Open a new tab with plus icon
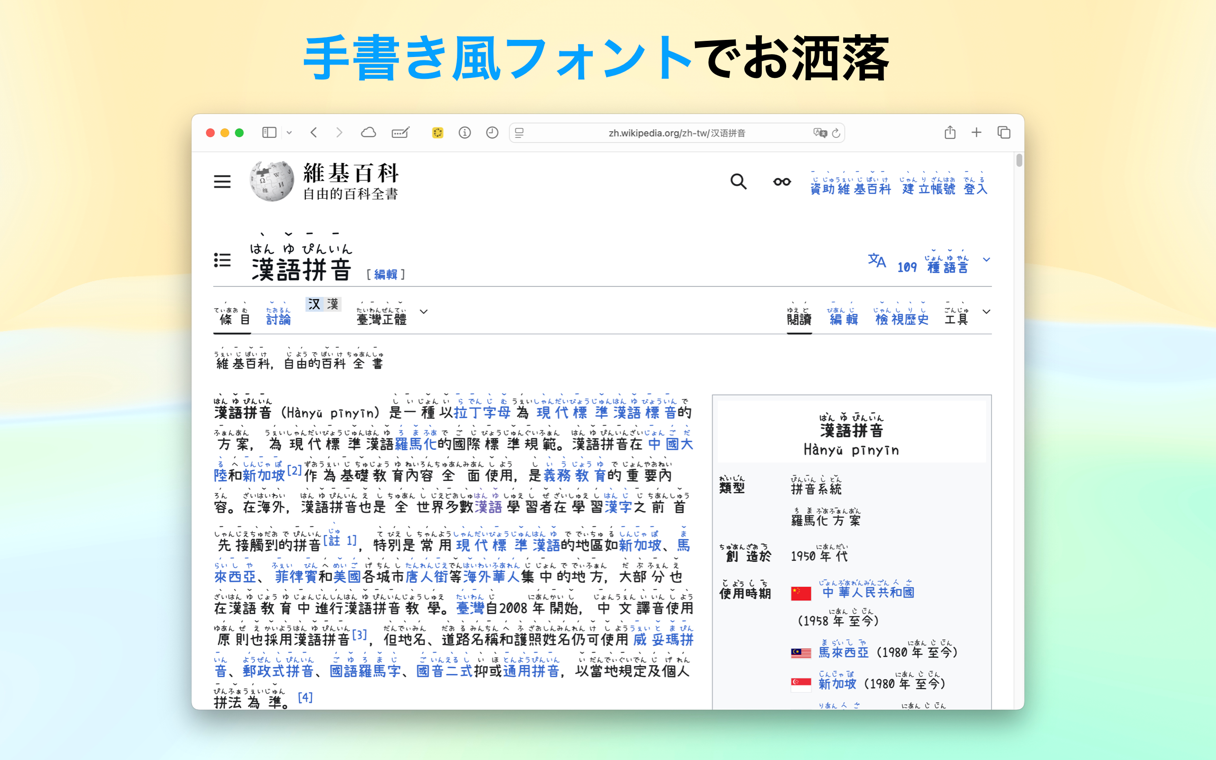The image size is (1216, 760). pos(976,132)
